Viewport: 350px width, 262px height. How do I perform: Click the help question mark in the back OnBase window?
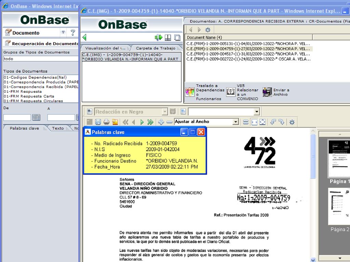73,32
